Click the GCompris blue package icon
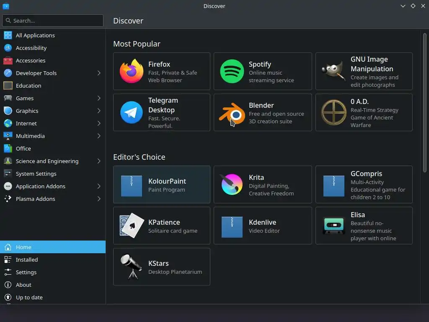This screenshot has height=322, width=429. (x=334, y=186)
